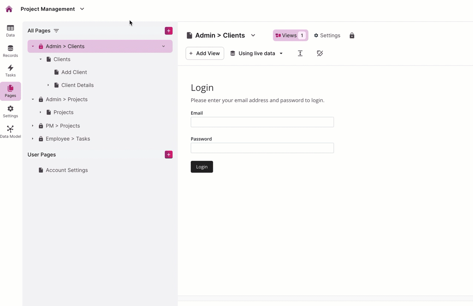Viewport: 473px width, 306px height.
Task: Switch to the Views tab
Action: (290, 36)
